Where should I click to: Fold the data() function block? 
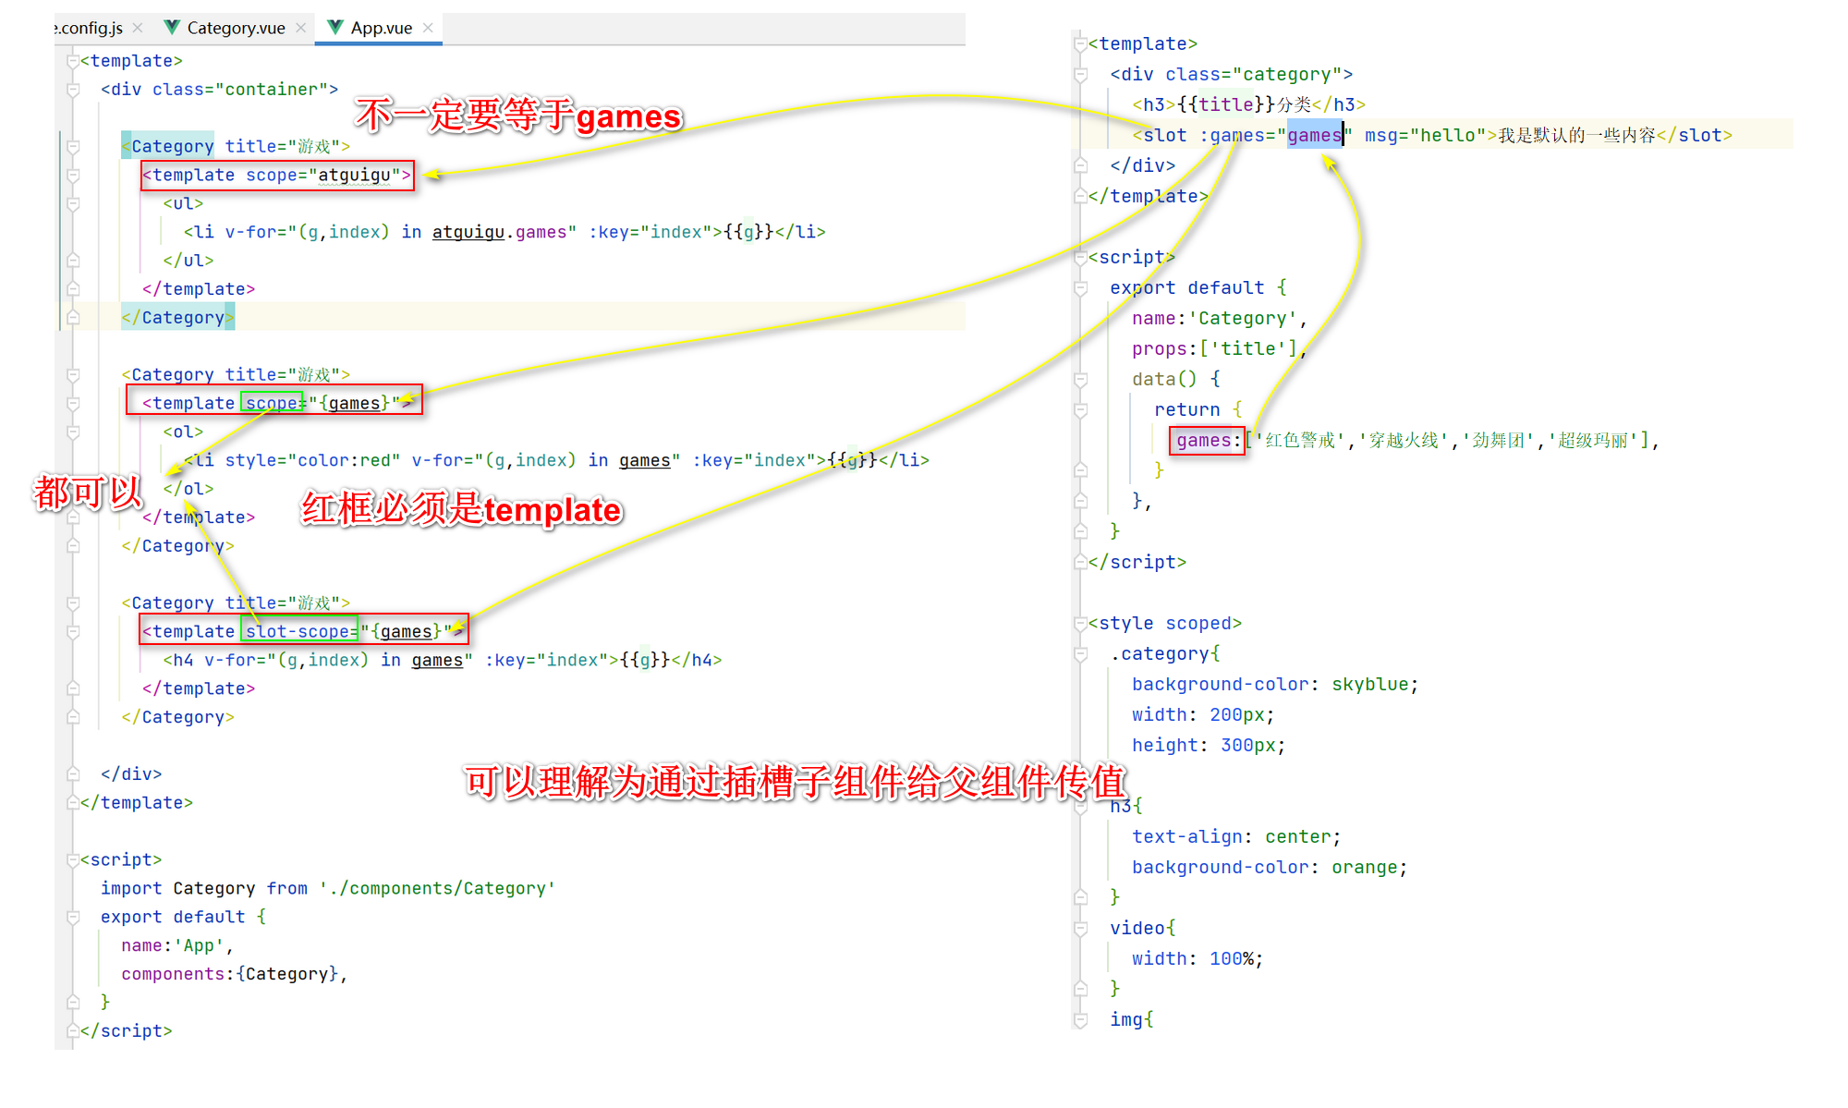(x=1080, y=379)
